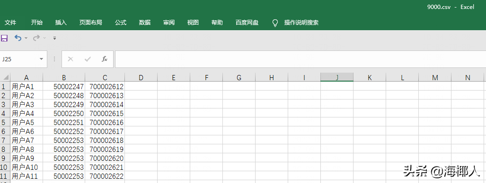Switch to the 数据 ribbon tab
Viewport: 486px width, 183px height.
pos(145,23)
